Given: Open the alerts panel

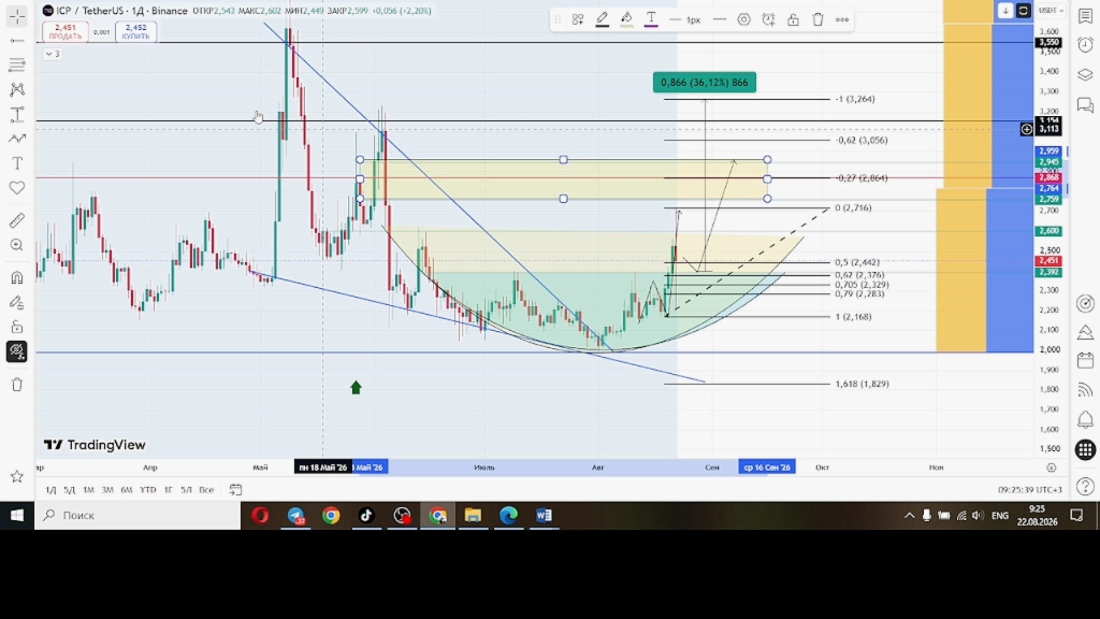Looking at the screenshot, I should point(1085,45).
